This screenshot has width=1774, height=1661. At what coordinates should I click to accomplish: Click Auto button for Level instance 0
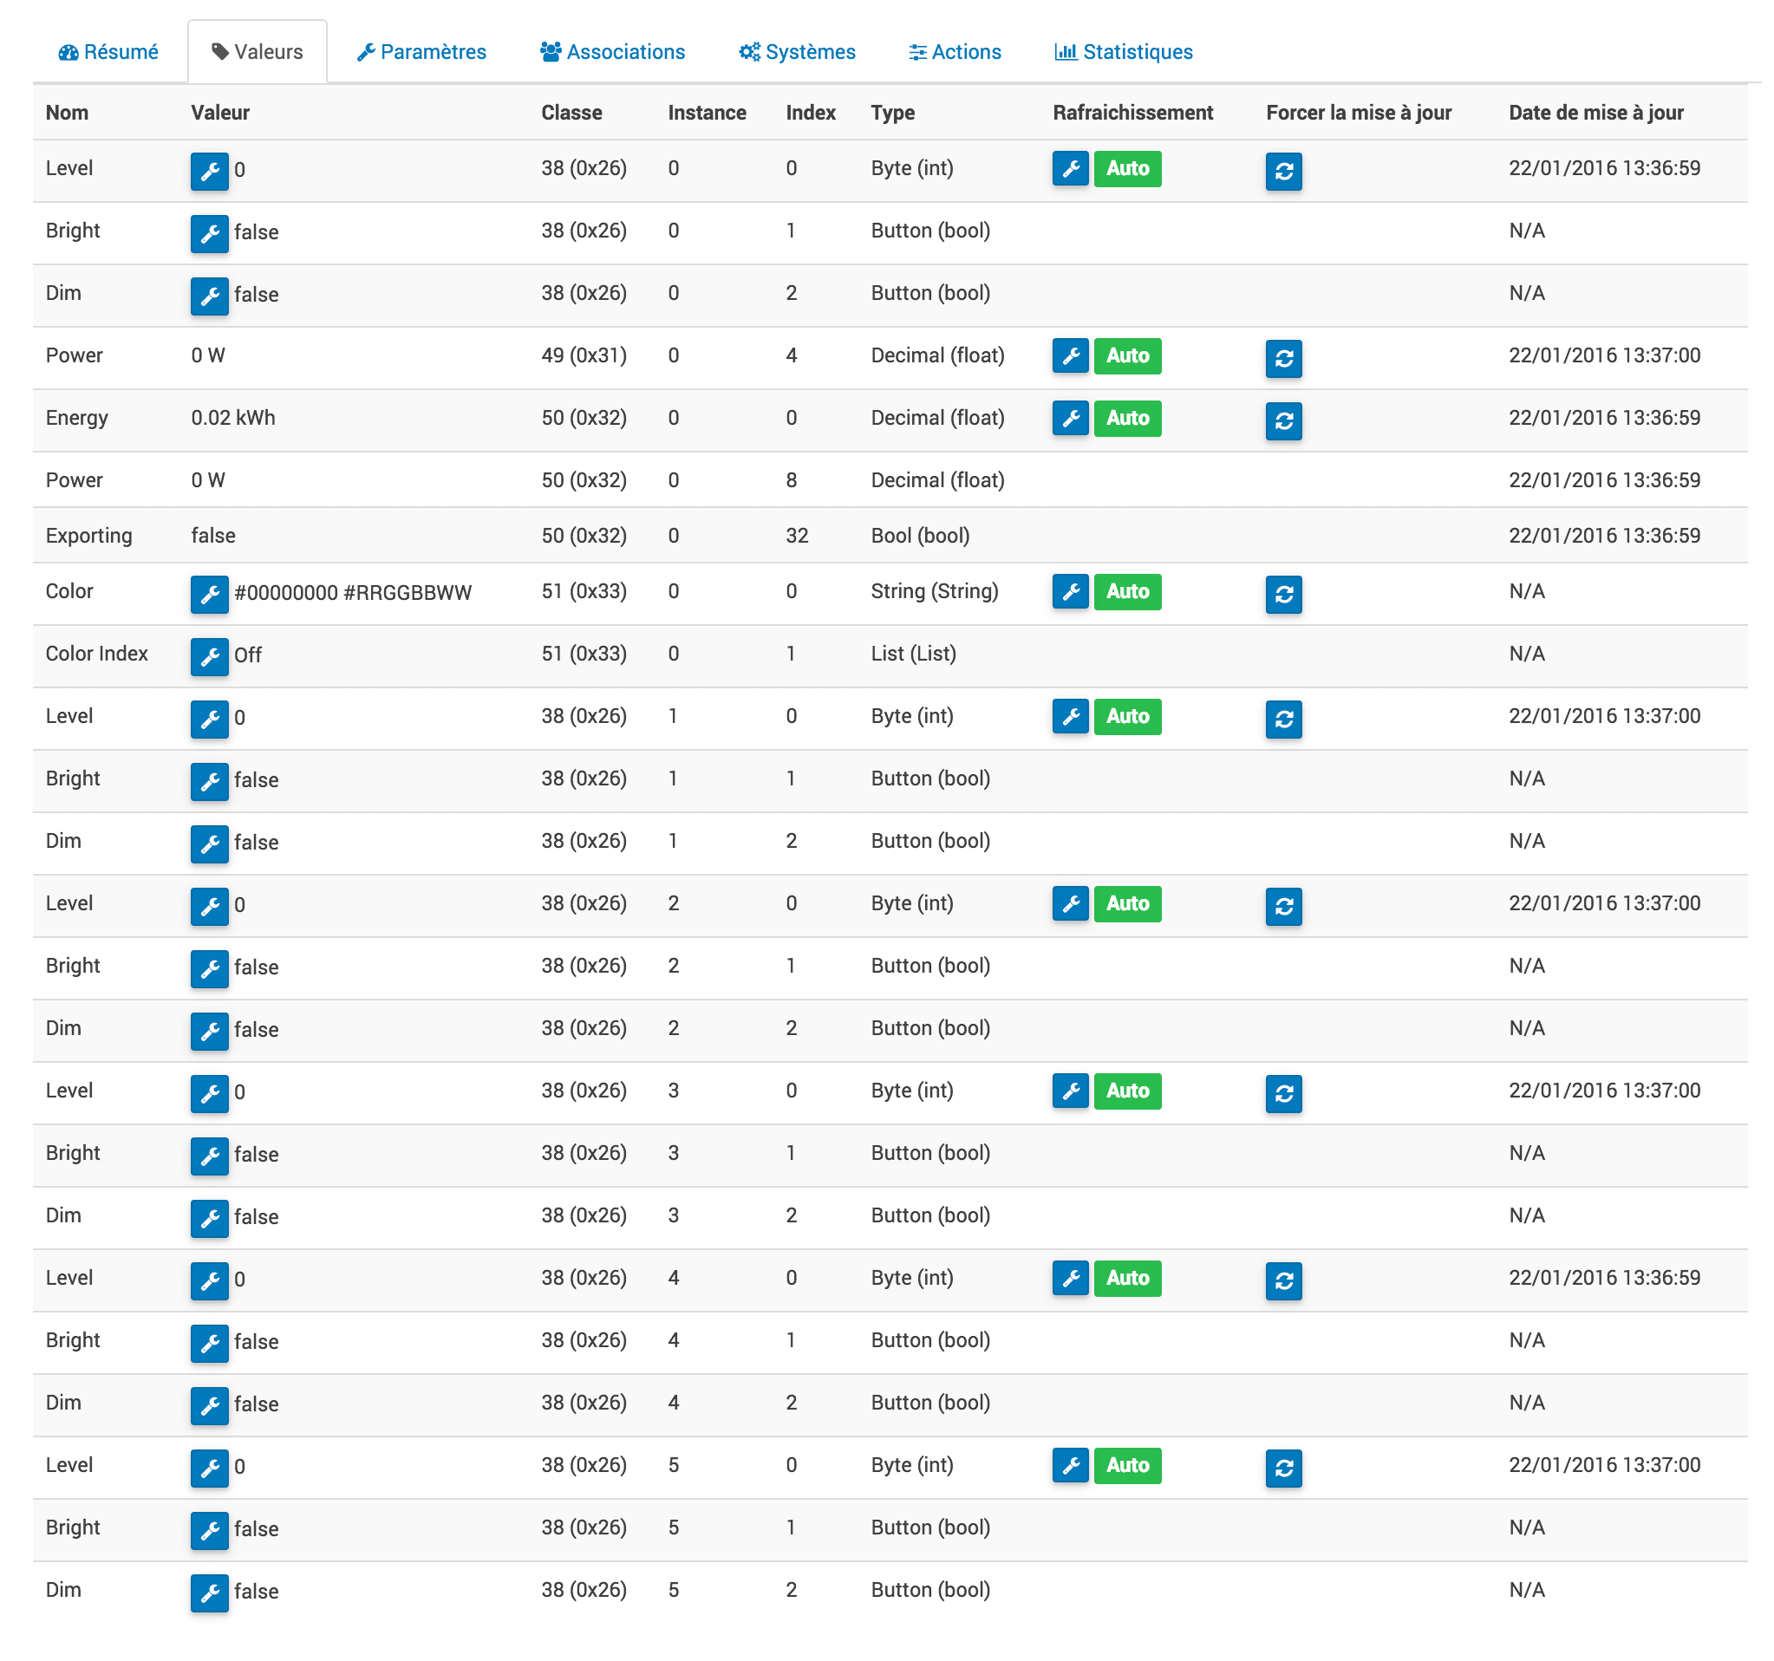(x=1128, y=168)
